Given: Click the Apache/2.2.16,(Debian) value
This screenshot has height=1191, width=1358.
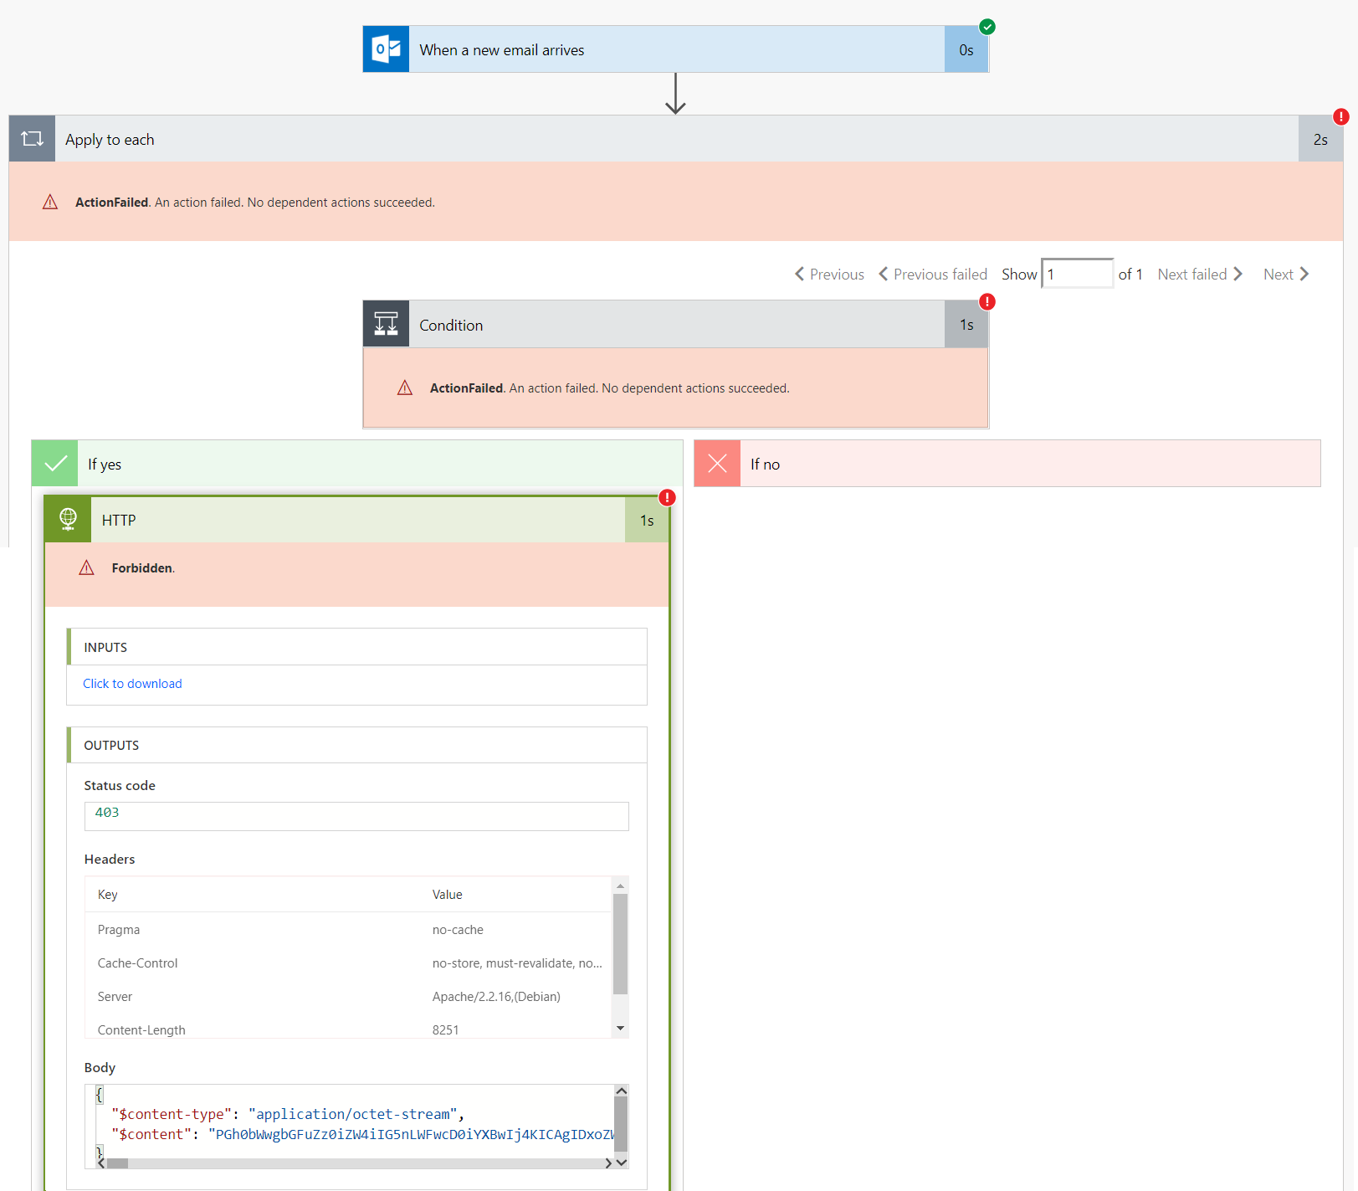Looking at the screenshot, I should (496, 997).
